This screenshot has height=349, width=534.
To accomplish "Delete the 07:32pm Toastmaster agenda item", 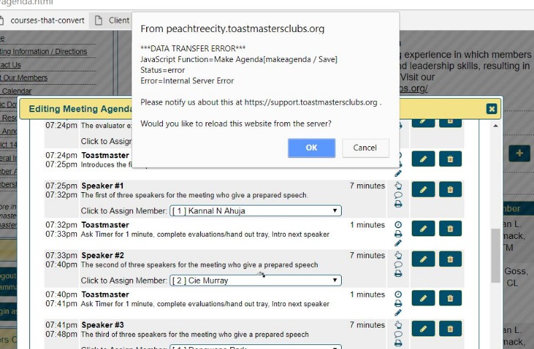I will (x=450, y=229).
